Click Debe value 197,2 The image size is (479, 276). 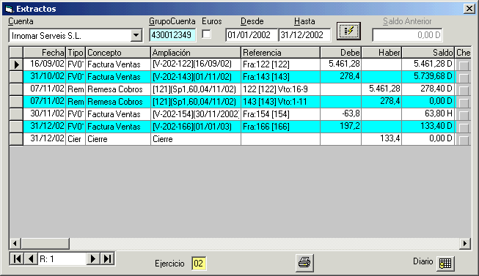pyautogui.click(x=340, y=127)
